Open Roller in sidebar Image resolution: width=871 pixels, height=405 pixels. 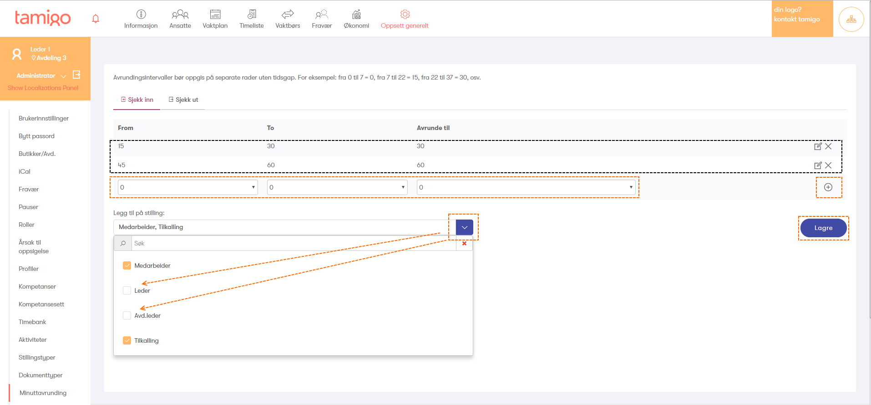click(x=26, y=225)
